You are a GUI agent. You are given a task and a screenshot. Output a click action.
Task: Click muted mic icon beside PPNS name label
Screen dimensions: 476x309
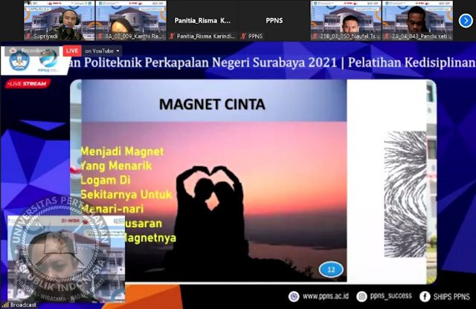click(244, 36)
